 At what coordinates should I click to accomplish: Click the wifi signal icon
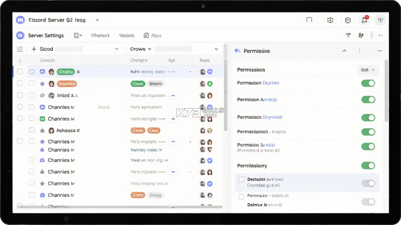click(348, 35)
